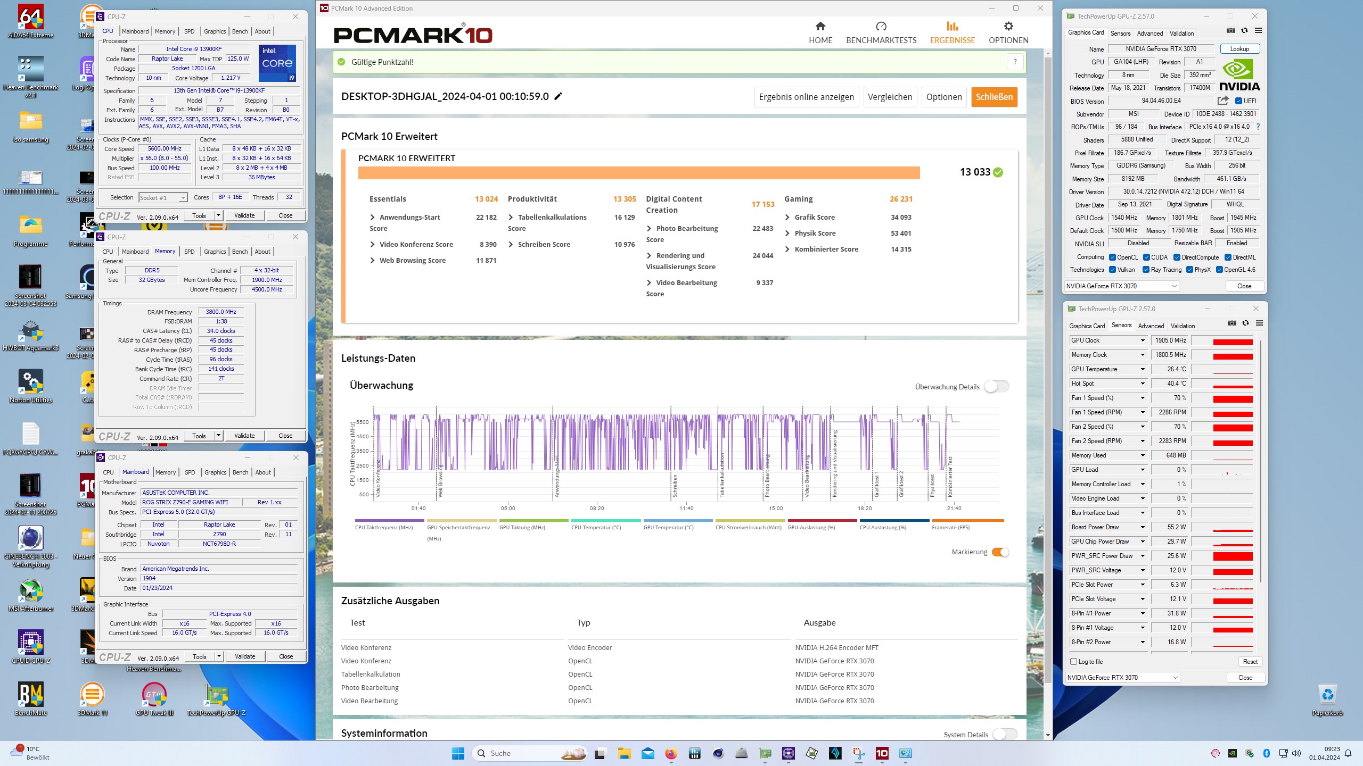Click Bus Interface question mark in GPU-Z
This screenshot has height=766, width=1363.
click(1258, 127)
